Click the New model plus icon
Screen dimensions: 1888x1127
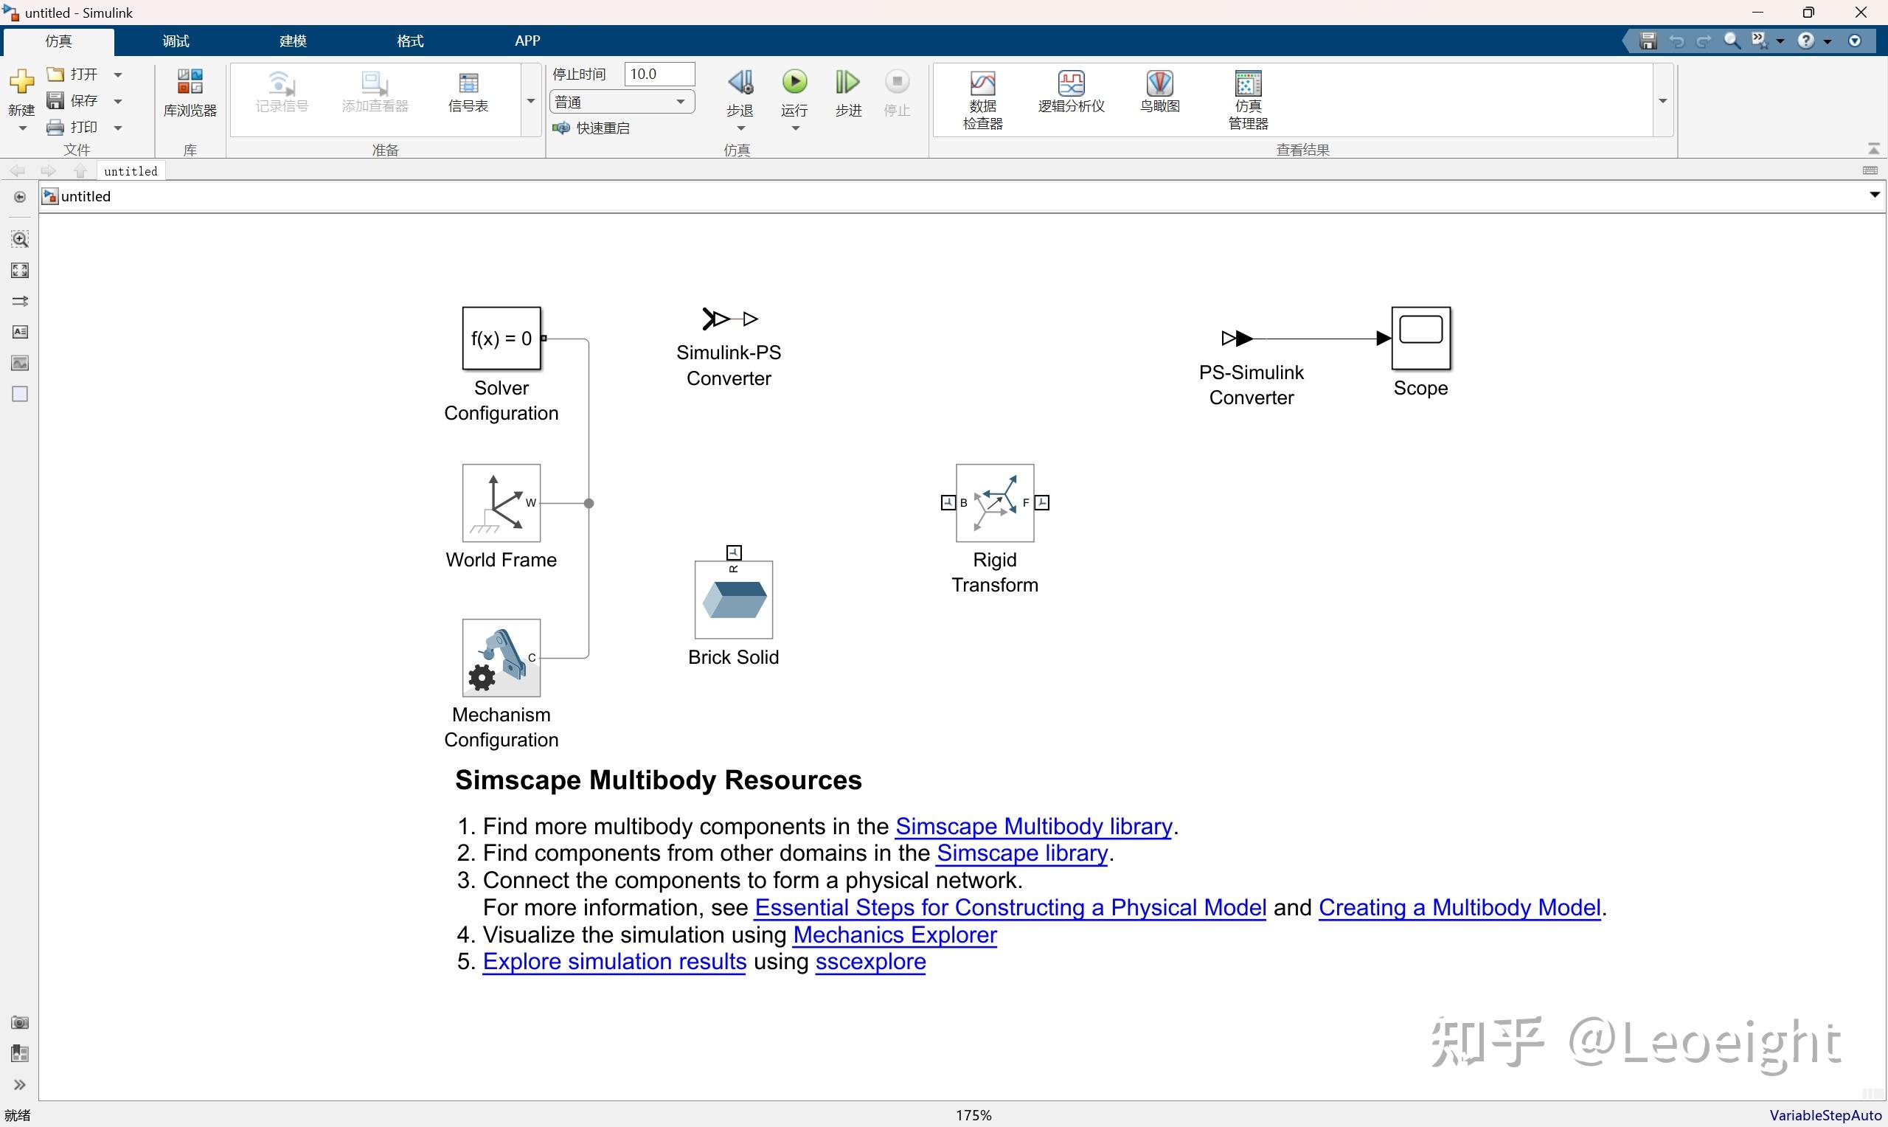coord(21,82)
